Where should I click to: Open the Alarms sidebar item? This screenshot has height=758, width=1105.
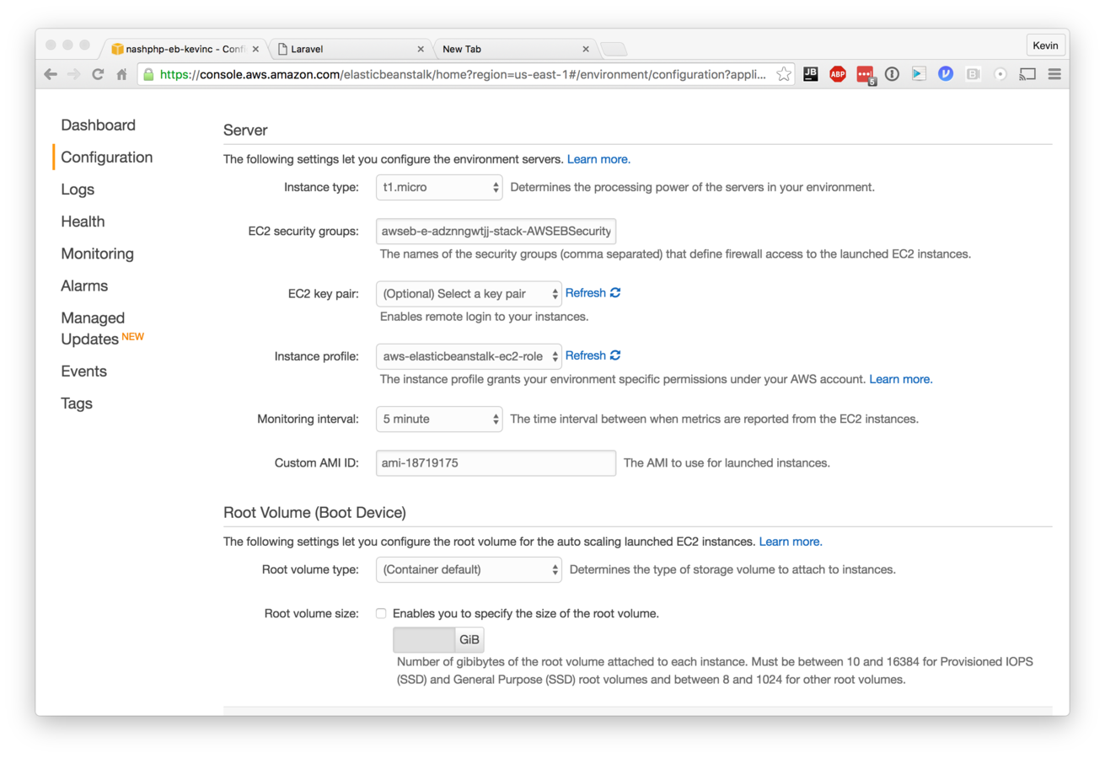(84, 286)
